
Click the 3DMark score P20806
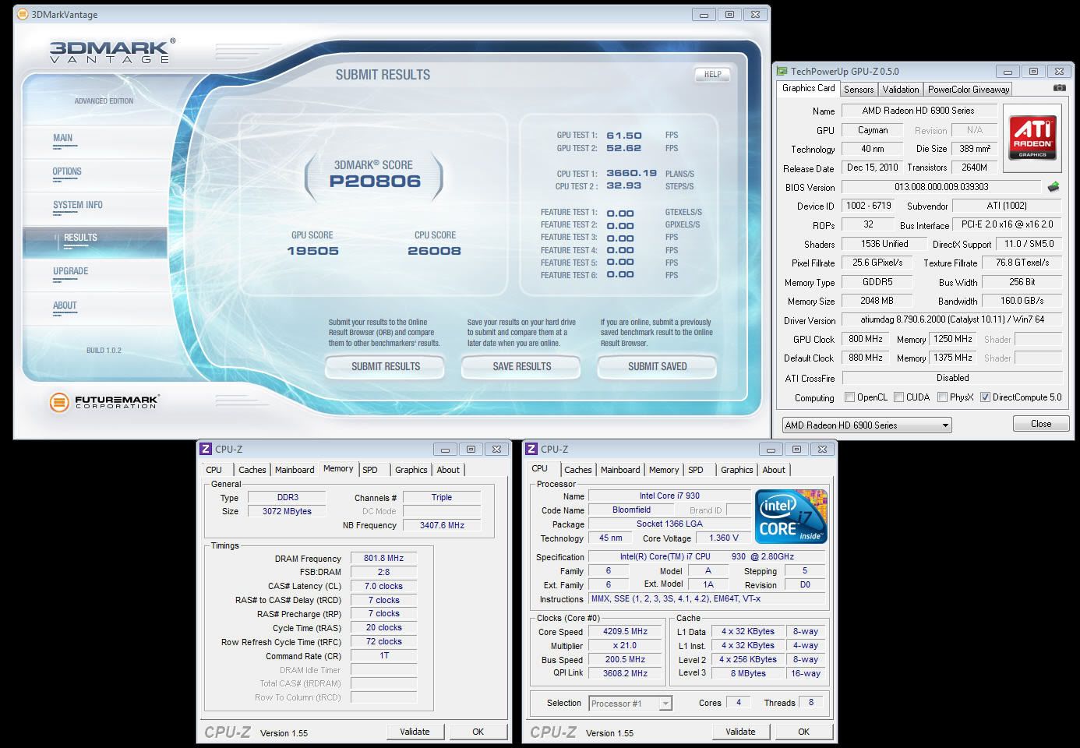click(375, 182)
